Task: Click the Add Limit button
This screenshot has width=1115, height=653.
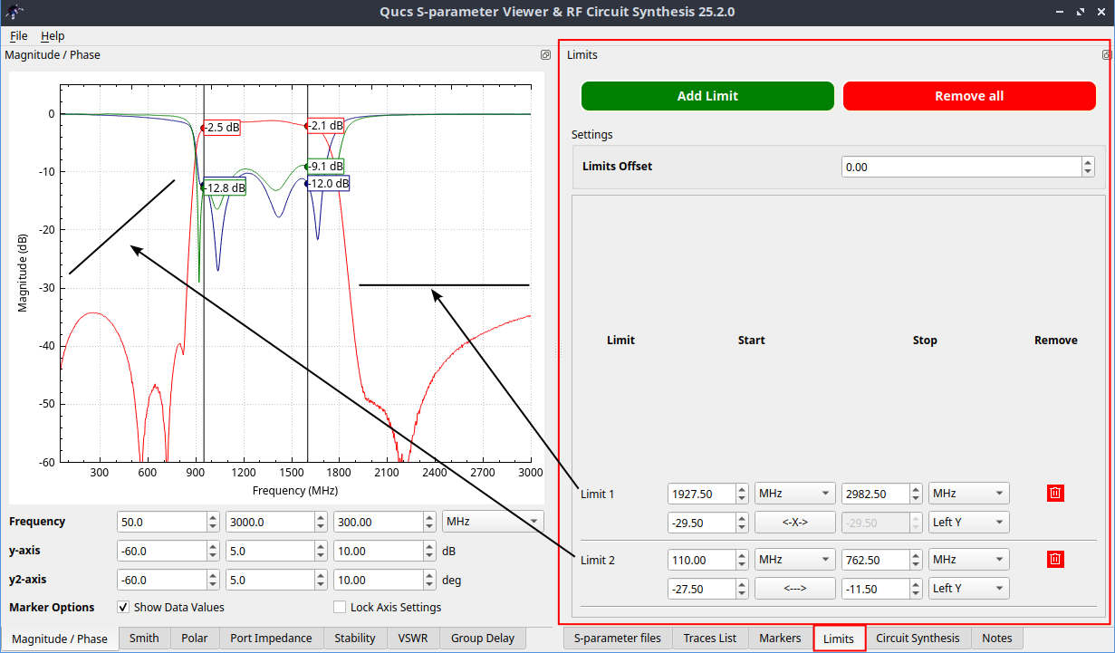Action: [x=707, y=96]
